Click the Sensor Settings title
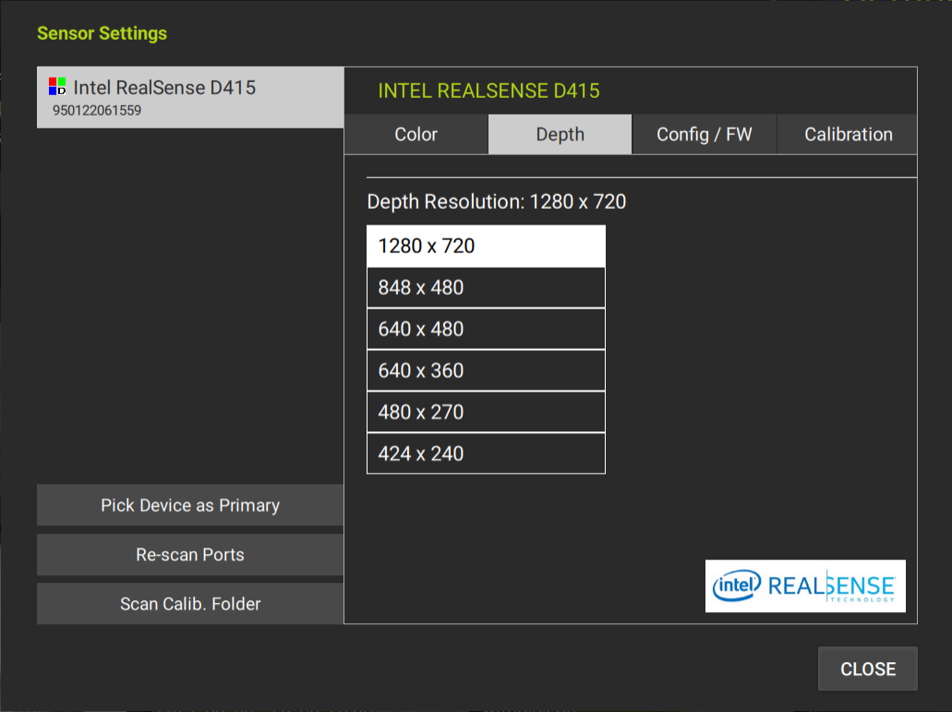This screenshot has height=712, width=952. (102, 33)
